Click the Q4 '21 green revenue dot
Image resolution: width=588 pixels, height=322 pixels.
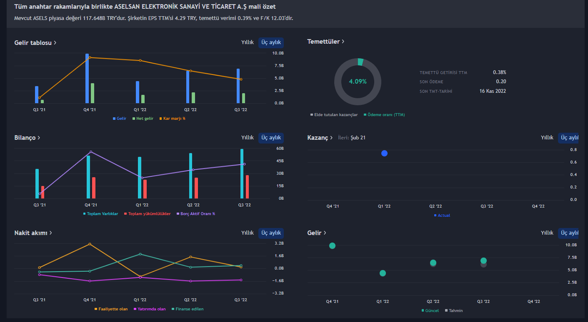332,245
